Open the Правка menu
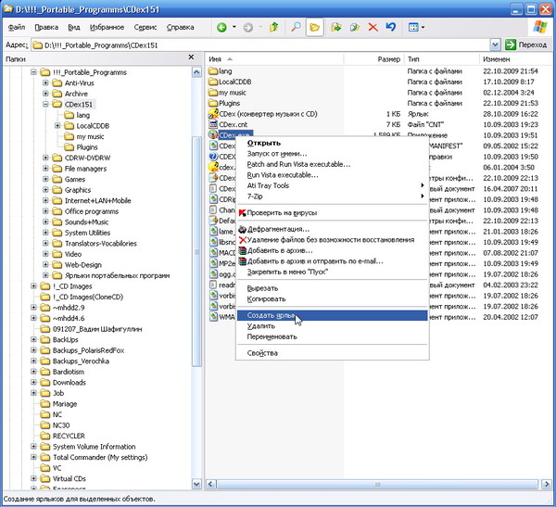This screenshot has height=507, width=556. [x=46, y=27]
